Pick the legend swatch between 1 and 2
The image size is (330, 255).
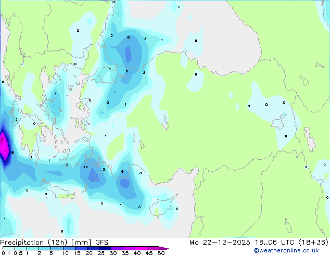pyautogui.click(x=33, y=248)
